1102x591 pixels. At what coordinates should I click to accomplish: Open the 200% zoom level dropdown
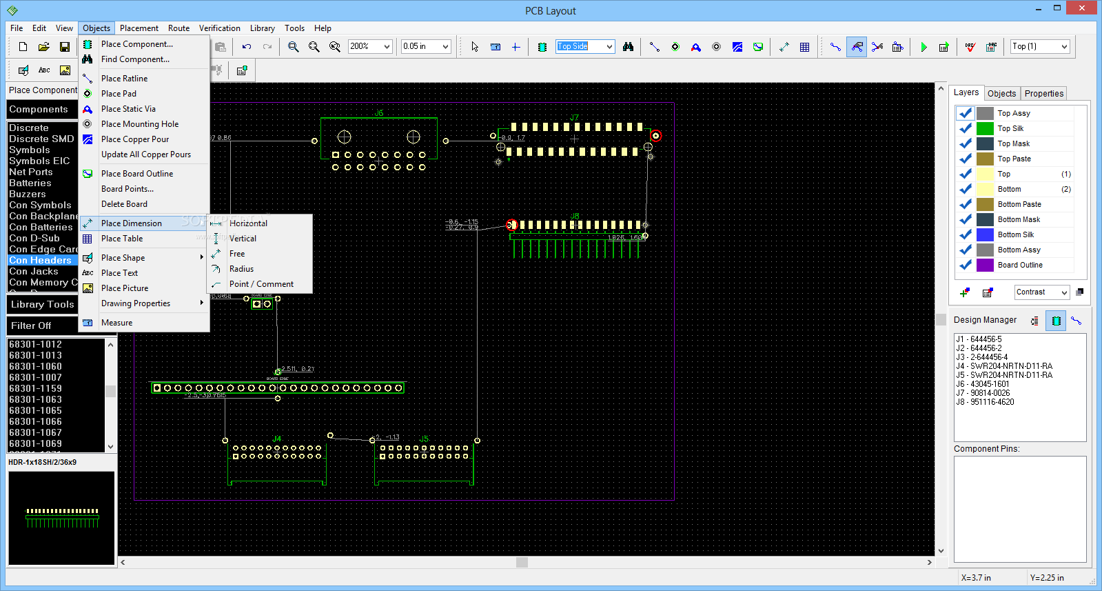(x=387, y=47)
